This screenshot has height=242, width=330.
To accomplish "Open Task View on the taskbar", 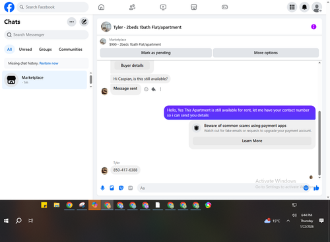I will (x=31, y=221).
